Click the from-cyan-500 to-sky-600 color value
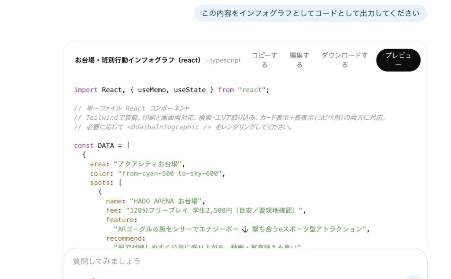The image size is (451, 279). pyautogui.click(x=170, y=173)
